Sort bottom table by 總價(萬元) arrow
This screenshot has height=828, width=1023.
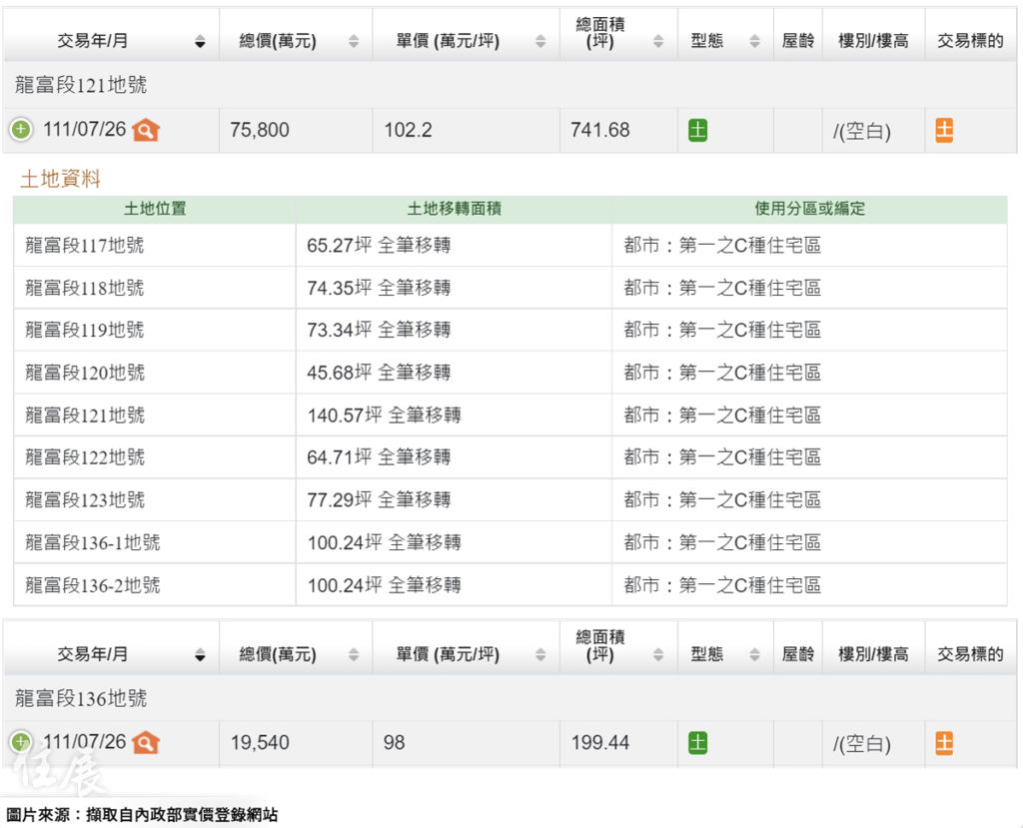[x=354, y=655]
